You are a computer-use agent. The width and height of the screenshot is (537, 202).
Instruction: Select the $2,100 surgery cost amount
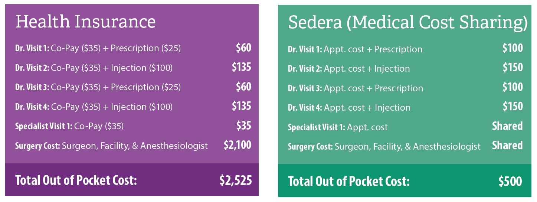[x=237, y=145]
